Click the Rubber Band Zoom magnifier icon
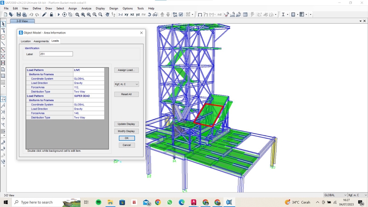 (x=77, y=15)
